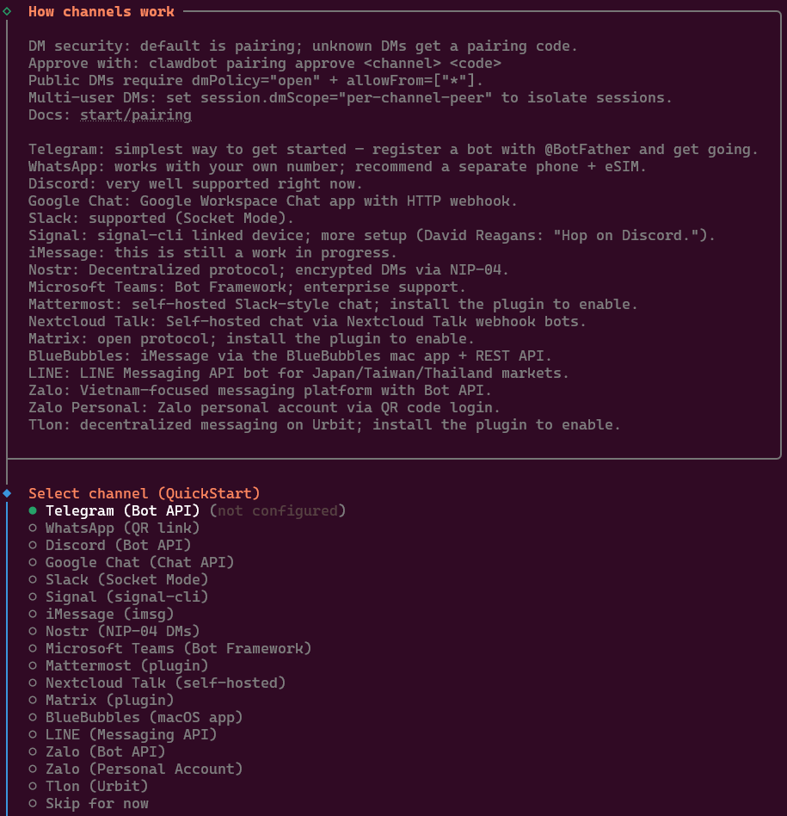Image resolution: width=787 pixels, height=816 pixels.
Task: Select the Mattermost (plugin) option
Action: (x=126, y=665)
